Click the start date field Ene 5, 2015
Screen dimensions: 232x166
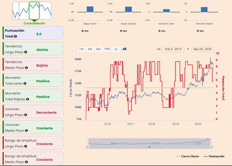point(173,49)
